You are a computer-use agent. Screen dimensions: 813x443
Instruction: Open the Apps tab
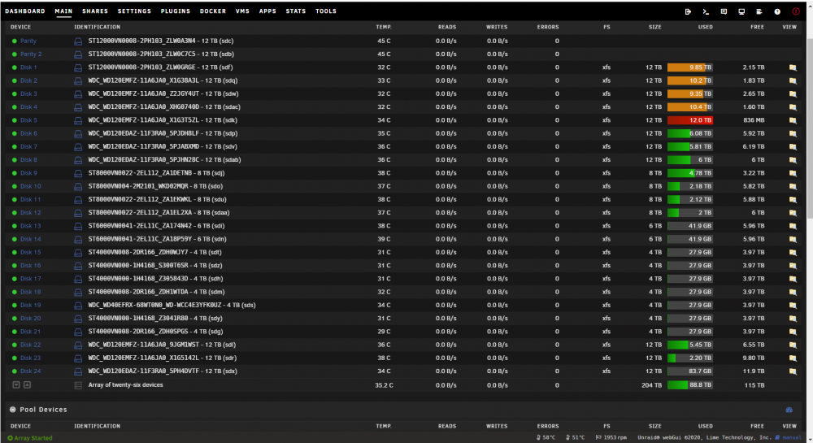pos(267,11)
